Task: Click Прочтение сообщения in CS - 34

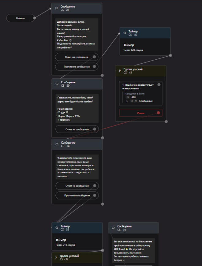Action: (77, 195)
